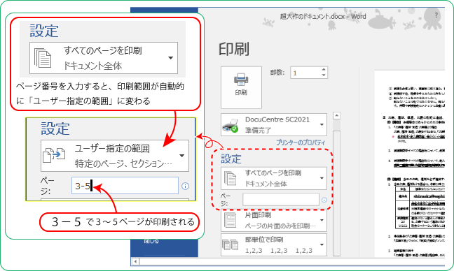Click the document print preview page
This screenshot has width=454, height=271.
tap(409, 163)
